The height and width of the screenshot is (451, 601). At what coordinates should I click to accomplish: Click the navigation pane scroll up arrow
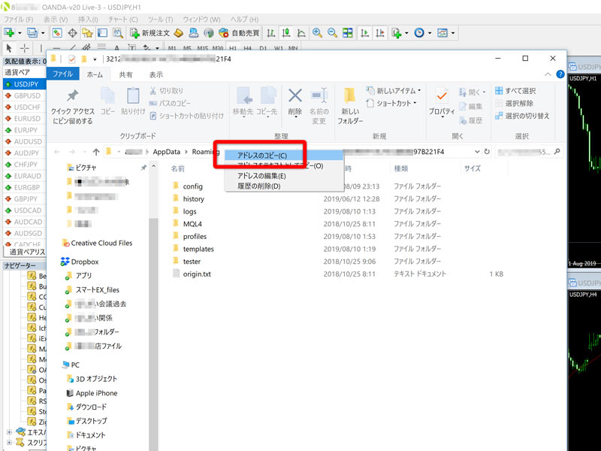click(x=153, y=166)
